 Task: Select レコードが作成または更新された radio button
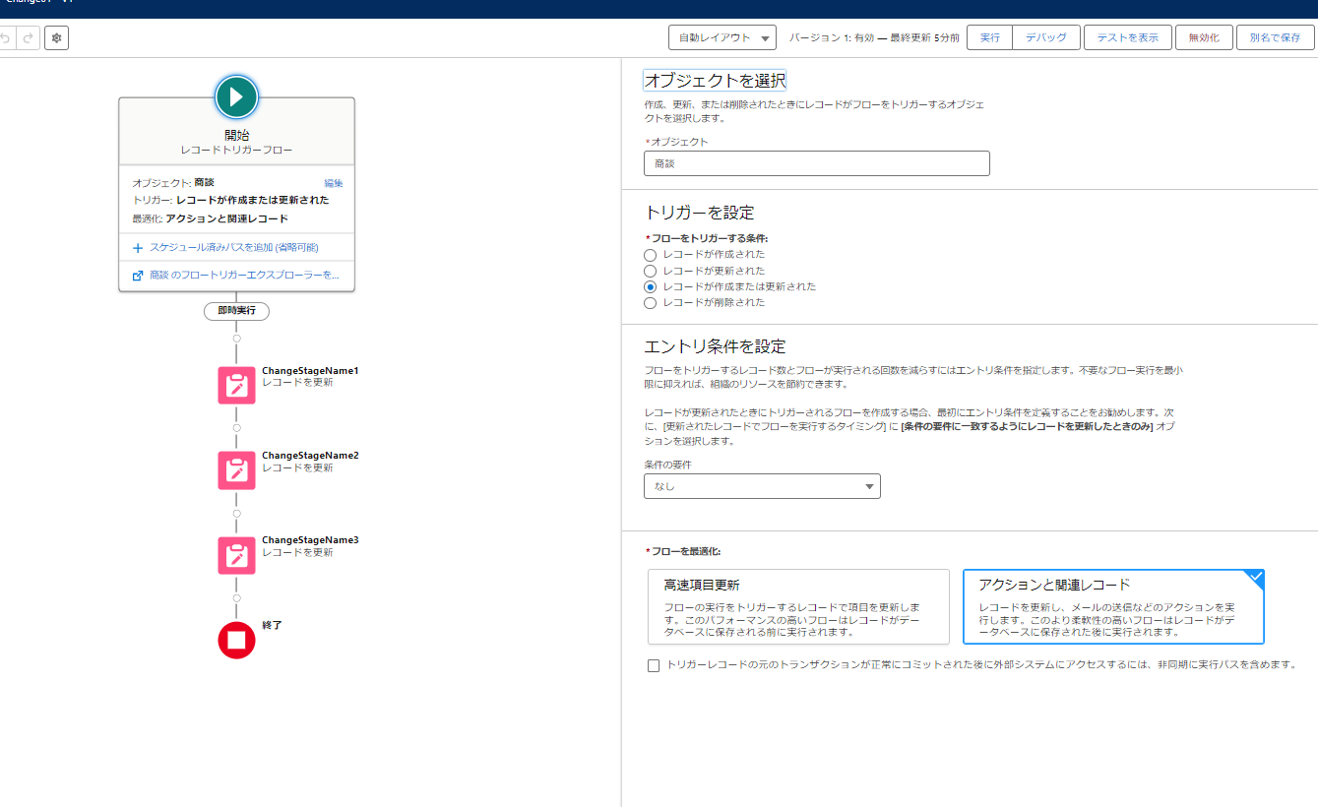650,286
